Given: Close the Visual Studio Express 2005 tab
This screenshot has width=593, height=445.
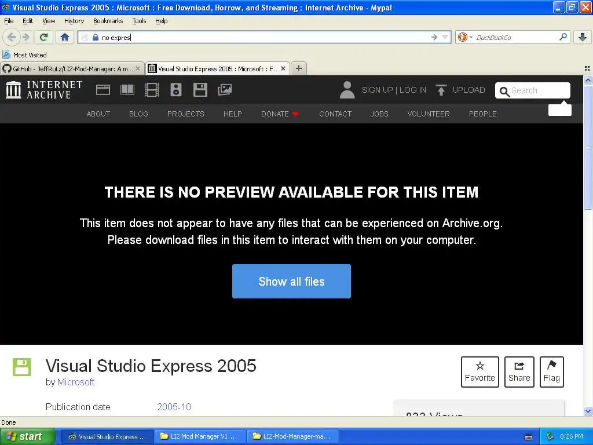Looking at the screenshot, I should [283, 68].
